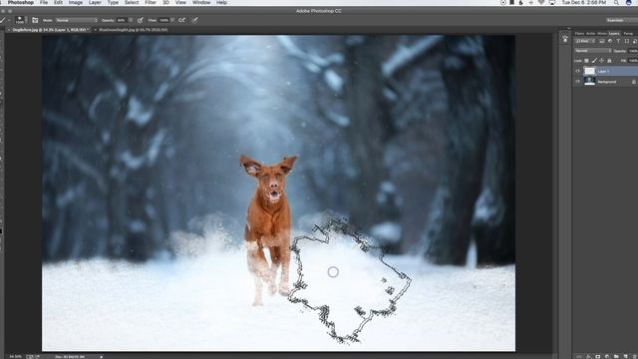Click the brush Opacity value field
The width and height of the screenshot is (638, 359).
point(122,20)
